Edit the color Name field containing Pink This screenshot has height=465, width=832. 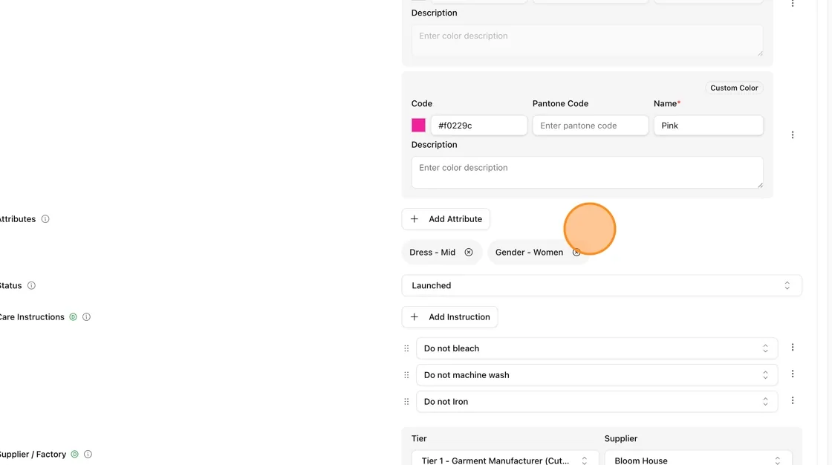(709, 126)
